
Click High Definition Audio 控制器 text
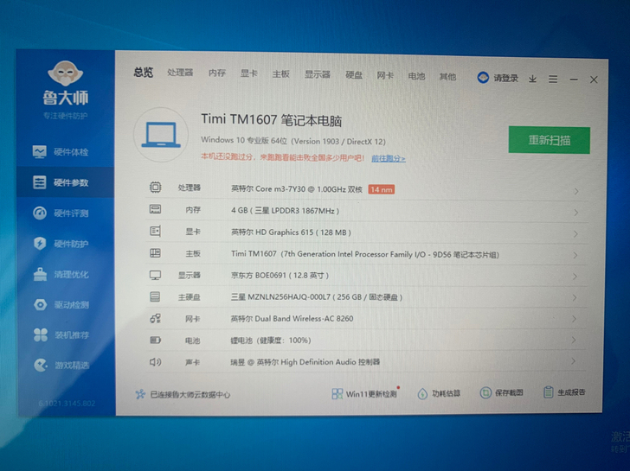coord(330,362)
